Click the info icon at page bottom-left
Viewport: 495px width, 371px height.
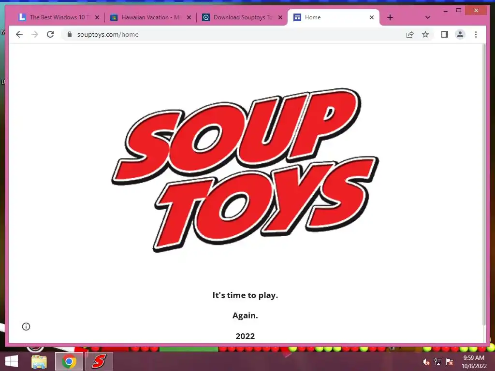tap(26, 327)
